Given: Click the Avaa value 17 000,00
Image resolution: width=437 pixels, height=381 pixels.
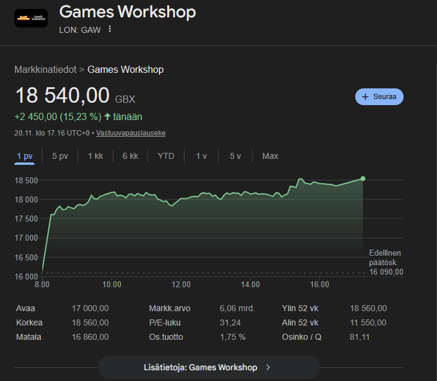Looking at the screenshot, I should [x=90, y=308].
